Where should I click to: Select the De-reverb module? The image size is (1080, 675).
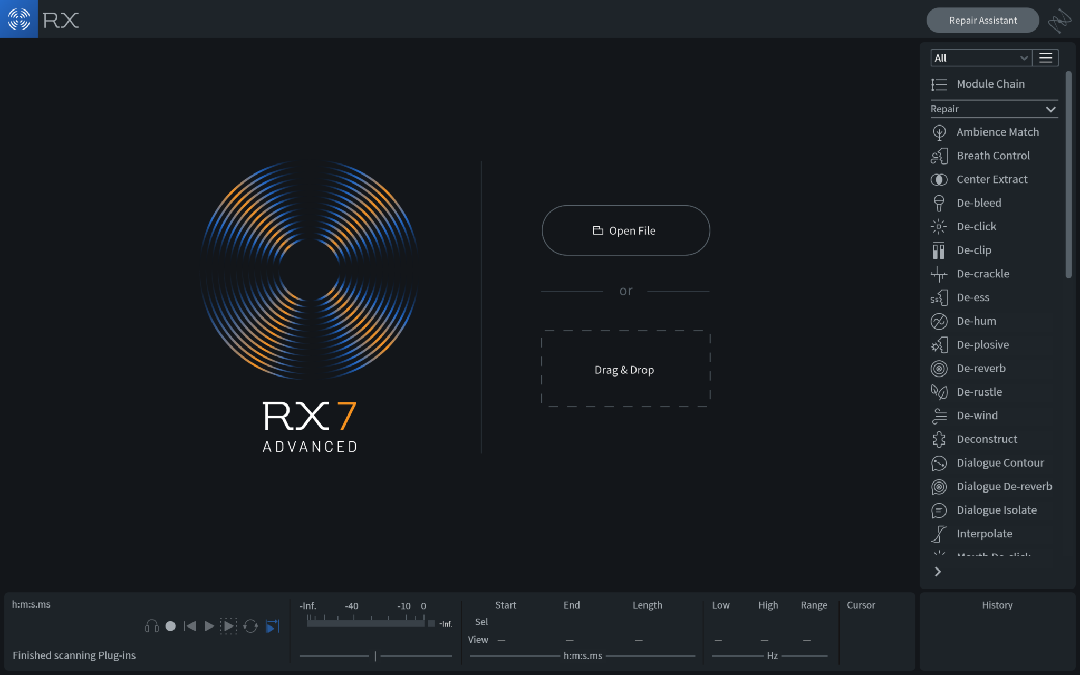point(980,369)
